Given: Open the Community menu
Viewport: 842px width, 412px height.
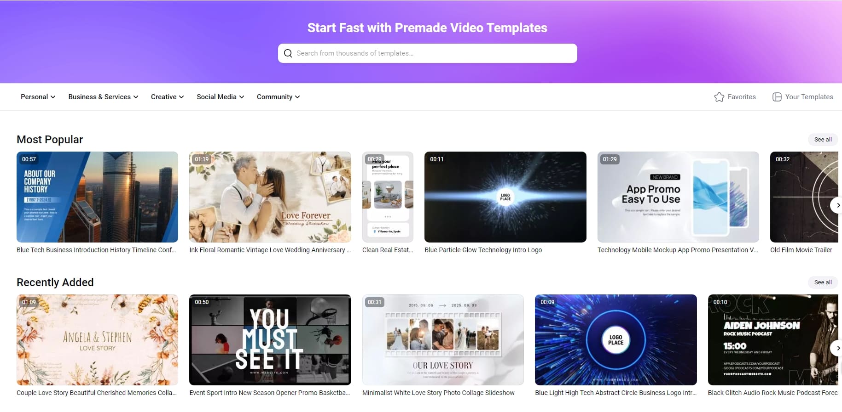Looking at the screenshot, I should pos(278,97).
